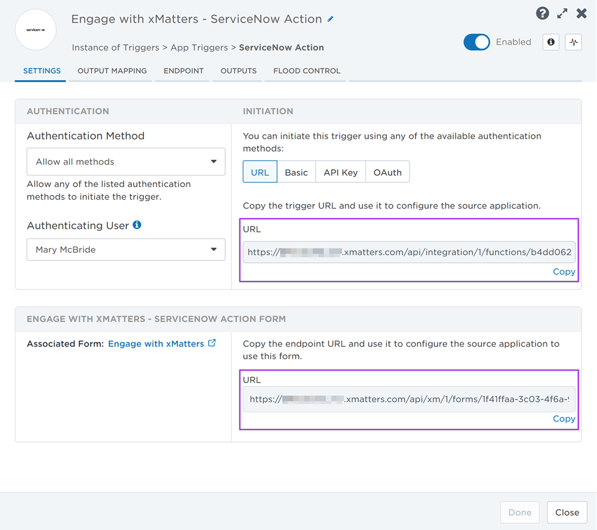The height and width of the screenshot is (530, 597).
Task: Edit the trigger name with pencil icon
Action: coord(331,19)
